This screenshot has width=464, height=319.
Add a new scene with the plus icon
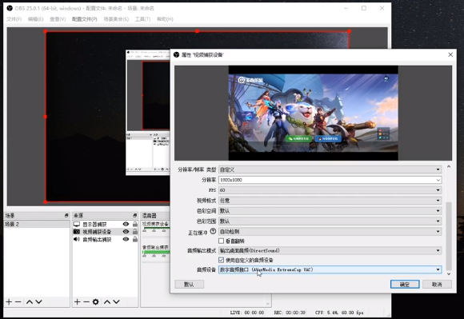[x=9, y=302]
